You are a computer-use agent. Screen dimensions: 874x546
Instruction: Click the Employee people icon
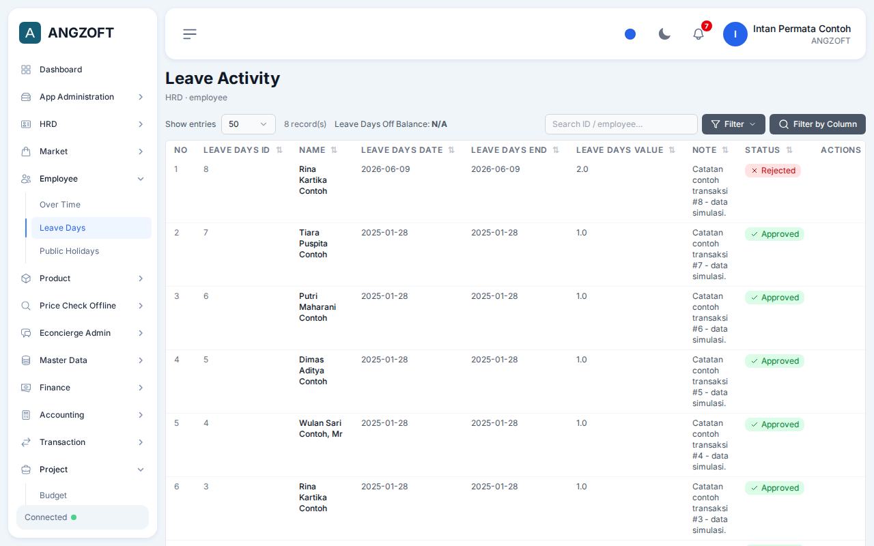(x=26, y=179)
